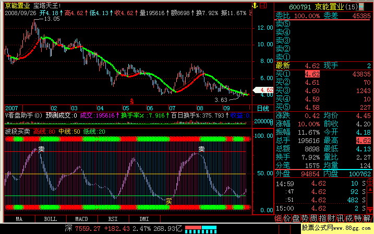Image resolution: width=374 pixels, height=234 pixels.
Task: Open the 指 index tab
Action: [322, 218]
